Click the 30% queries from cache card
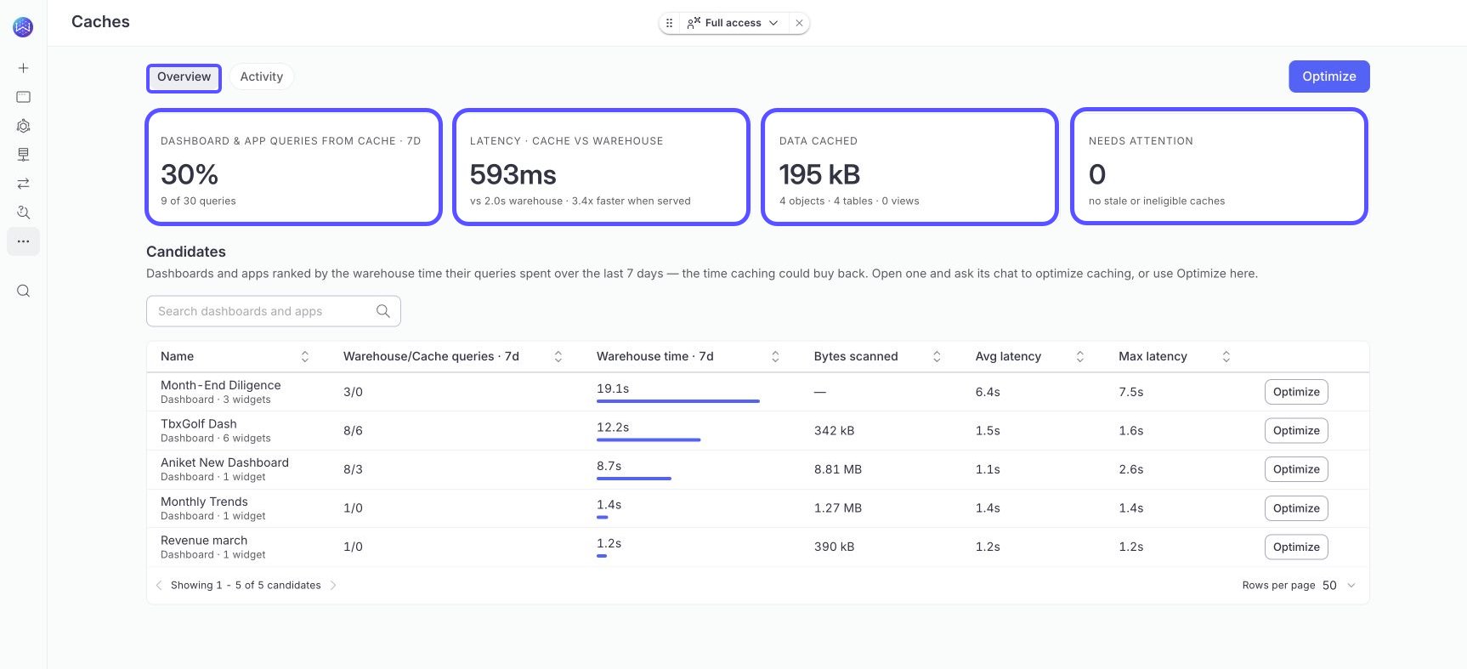Viewport: 1467px width, 669px height. pyautogui.click(x=294, y=167)
